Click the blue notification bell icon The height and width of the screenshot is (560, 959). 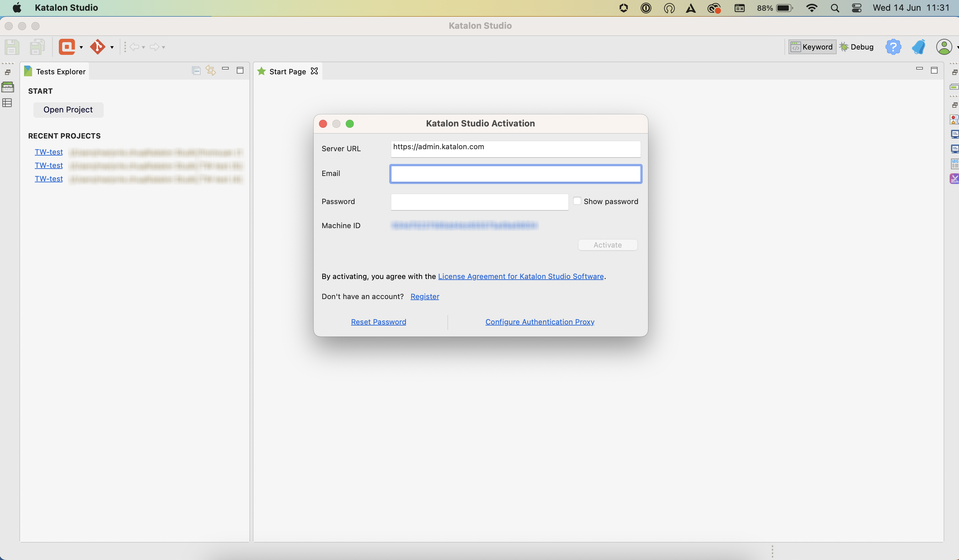[x=919, y=47]
